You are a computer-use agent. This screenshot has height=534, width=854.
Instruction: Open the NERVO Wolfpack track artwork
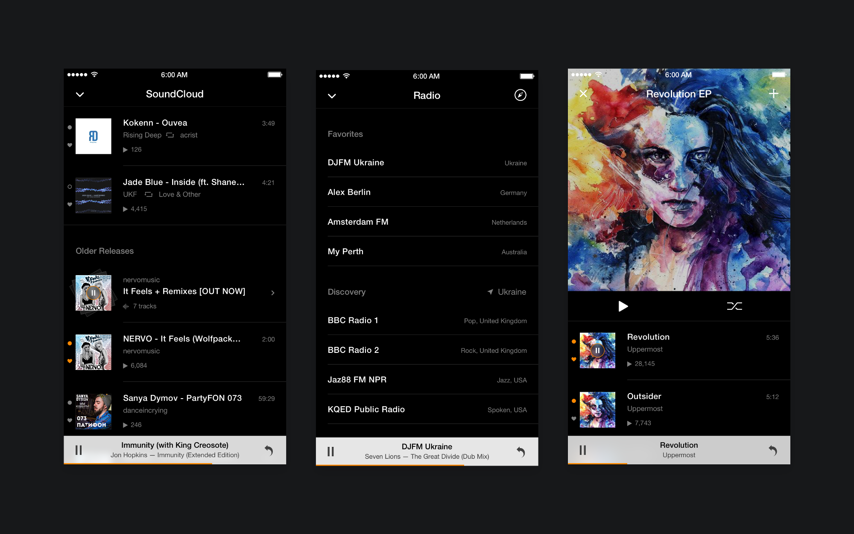click(x=94, y=352)
